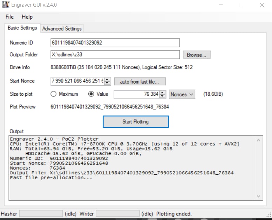Click into the Start Nonce field
Viewport: 272px width, 220px height.
pyautogui.click(x=77, y=81)
